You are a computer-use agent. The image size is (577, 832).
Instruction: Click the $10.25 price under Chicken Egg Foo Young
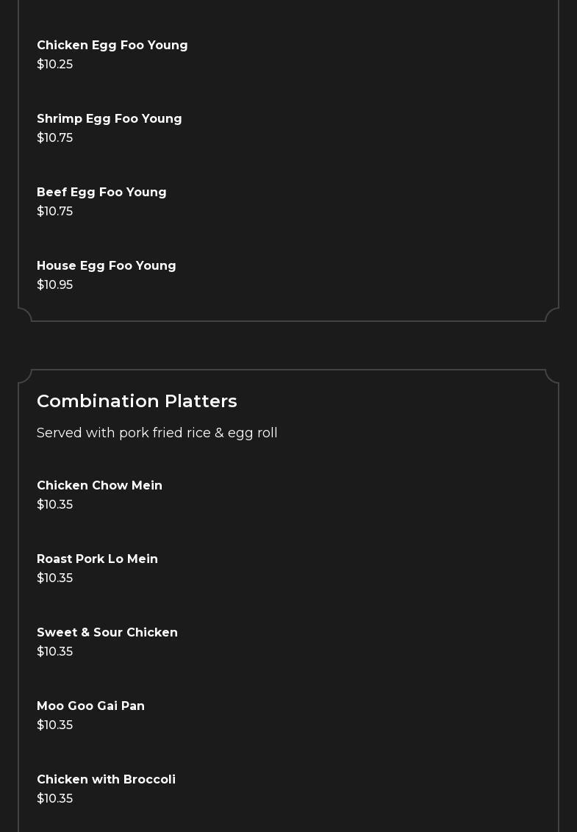[x=55, y=65]
